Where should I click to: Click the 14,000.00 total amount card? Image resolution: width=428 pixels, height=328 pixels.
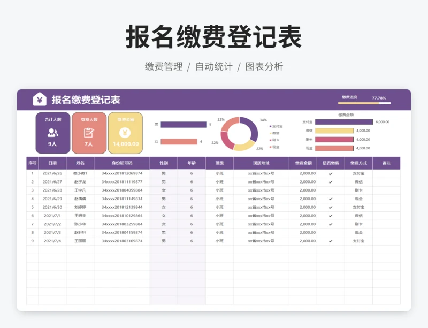(x=125, y=144)
